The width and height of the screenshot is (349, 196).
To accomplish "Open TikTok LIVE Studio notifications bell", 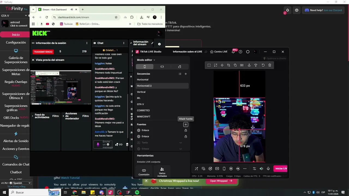I will [233, 52].
